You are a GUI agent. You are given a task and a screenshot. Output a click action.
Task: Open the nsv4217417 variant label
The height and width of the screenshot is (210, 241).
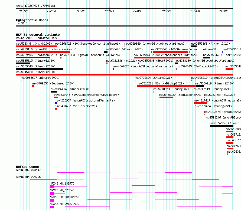coord(217,100)
